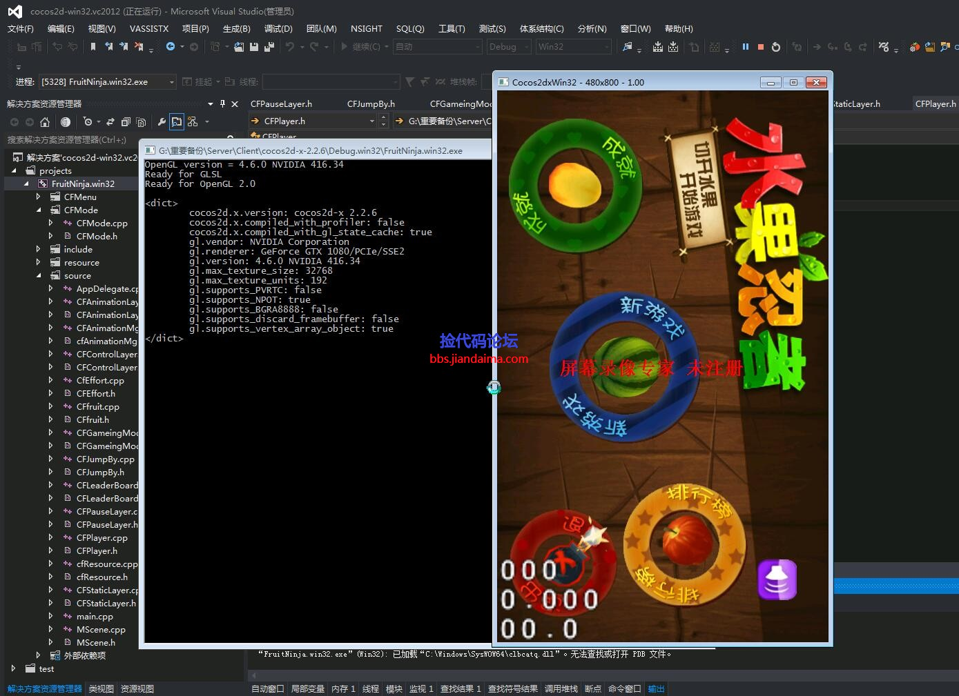Click the sync with active document icon
The image size is (959, 696).
pyautogui.click(x=110, y=121)
